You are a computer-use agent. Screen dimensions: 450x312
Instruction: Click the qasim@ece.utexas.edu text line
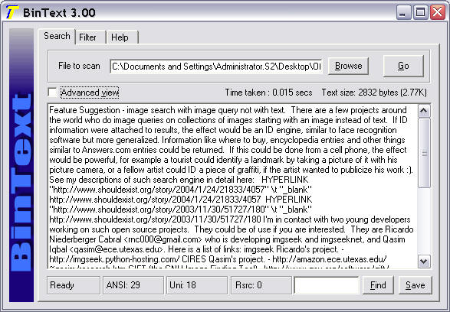click(196, 249)
